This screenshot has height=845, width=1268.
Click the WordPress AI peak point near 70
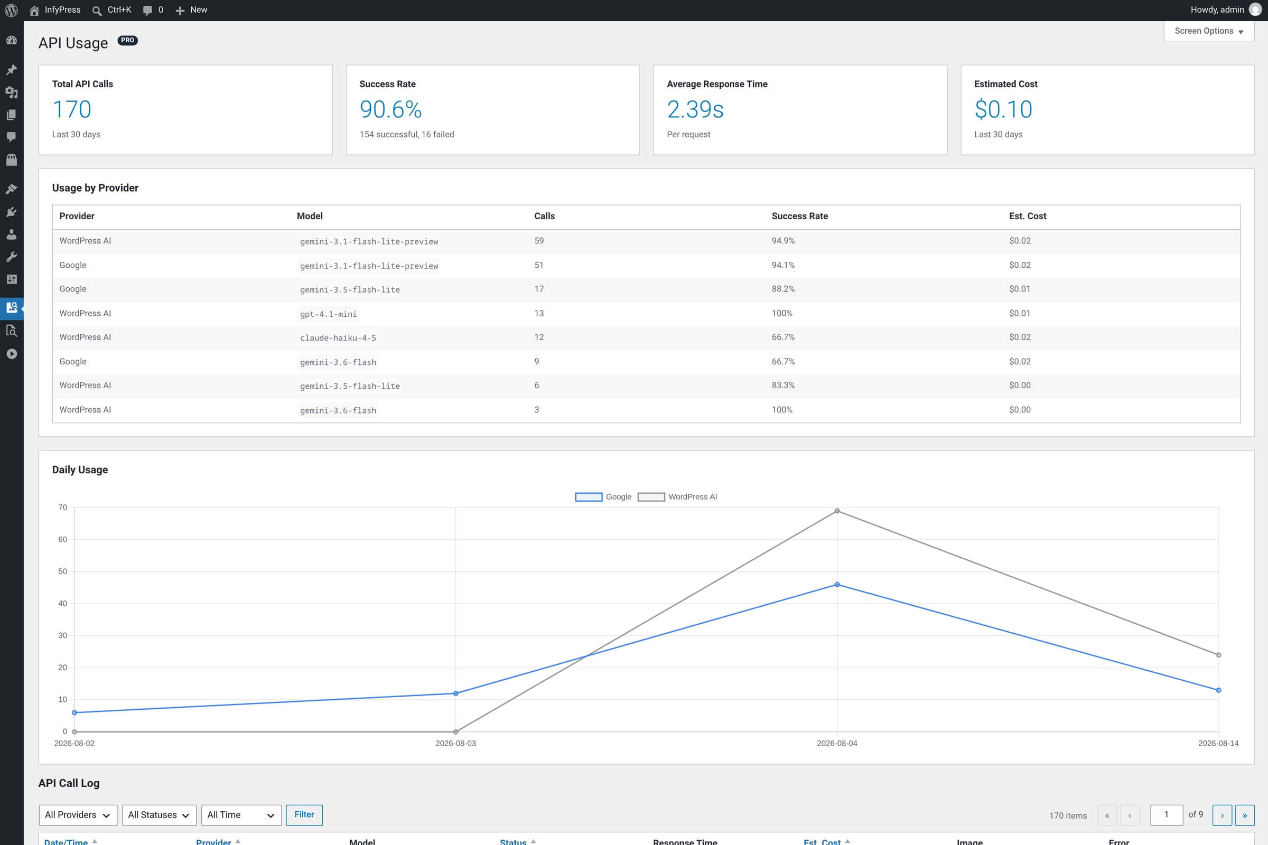(837, 511)
